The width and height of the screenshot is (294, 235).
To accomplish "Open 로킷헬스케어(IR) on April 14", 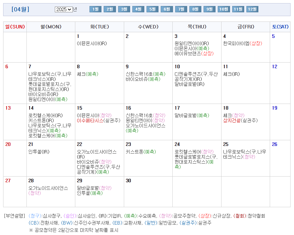I will [x=46, y=115].
